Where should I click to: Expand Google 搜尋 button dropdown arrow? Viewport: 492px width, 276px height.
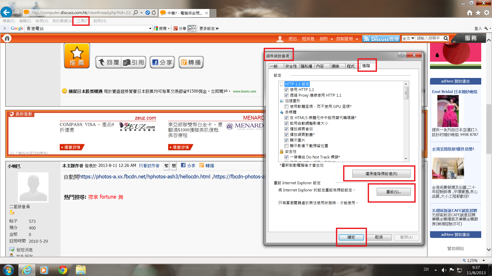coord(169,28)
